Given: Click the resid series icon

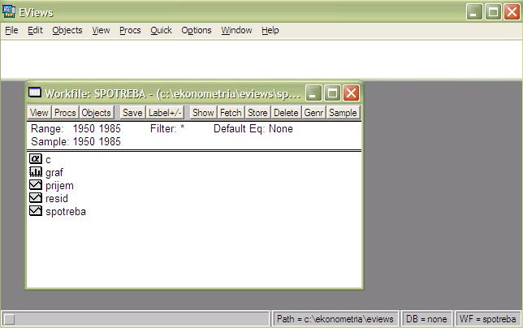Looking at the screenshot, I should pyautogui.click(x=35, y=199).
